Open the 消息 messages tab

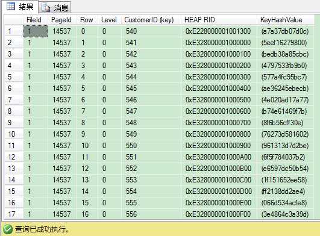coord(55,7)
